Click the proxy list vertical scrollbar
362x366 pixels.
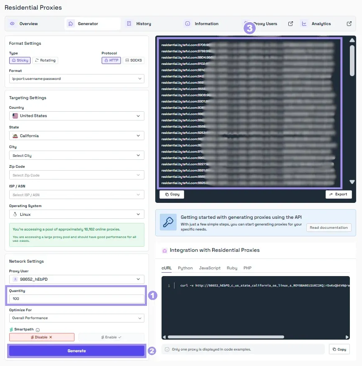click(352, 61)
